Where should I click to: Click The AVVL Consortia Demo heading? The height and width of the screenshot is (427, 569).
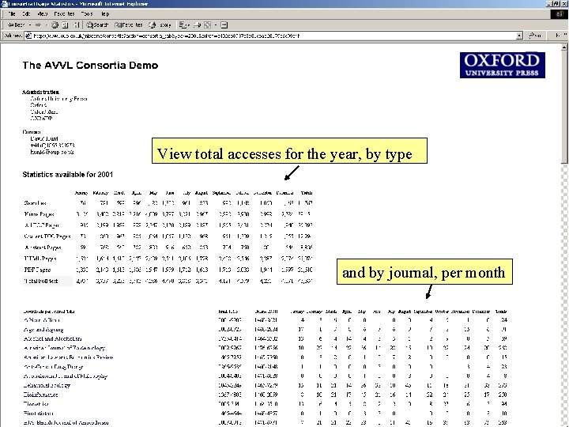[90, 66]
